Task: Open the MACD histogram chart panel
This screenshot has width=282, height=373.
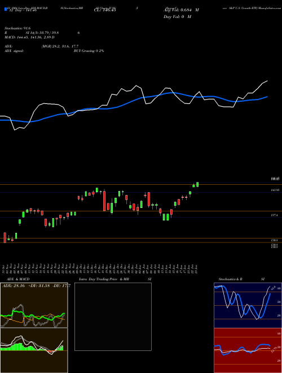Action: pyautogui.click(x=34, y=350)
